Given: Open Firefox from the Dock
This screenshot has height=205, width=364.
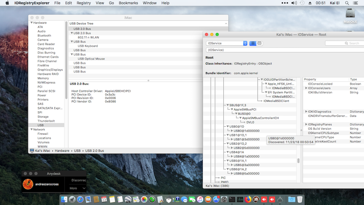Looking at the screenshot, I should tap(248, 199).
